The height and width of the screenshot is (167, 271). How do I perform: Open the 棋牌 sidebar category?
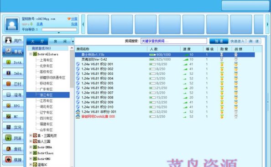(13, 160)
